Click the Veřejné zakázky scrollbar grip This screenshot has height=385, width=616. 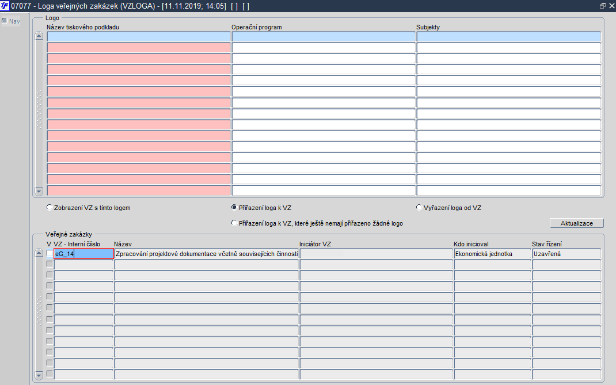pos(39,311)
